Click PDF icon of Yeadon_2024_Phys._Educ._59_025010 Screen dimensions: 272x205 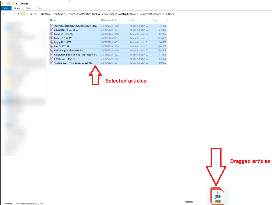click(x=52, y=63)
